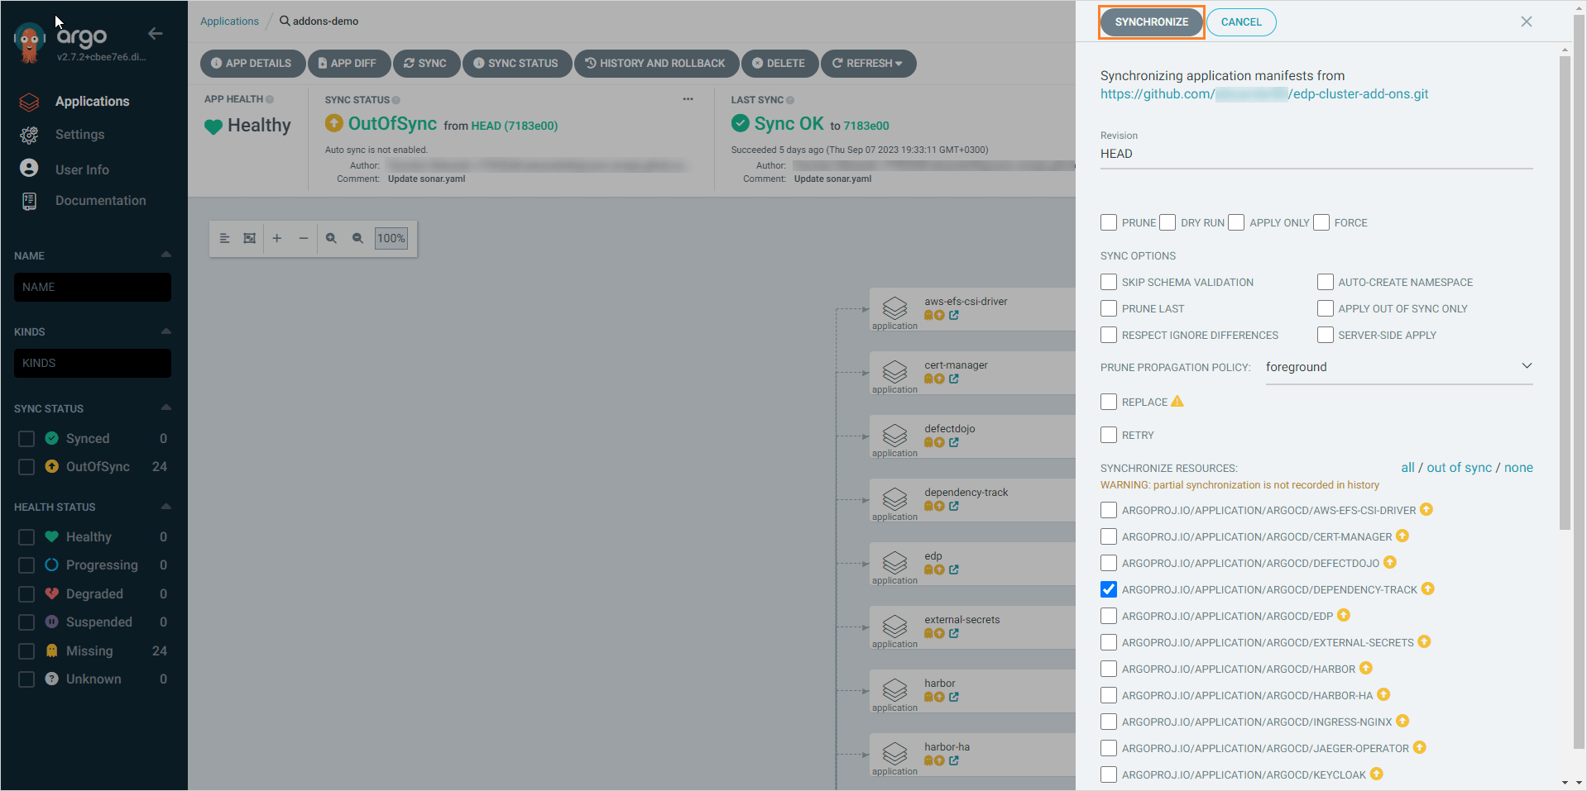Open external link of dependency-track node
1587x791 pixels.
pyautogui.click(x=954, y=506)
